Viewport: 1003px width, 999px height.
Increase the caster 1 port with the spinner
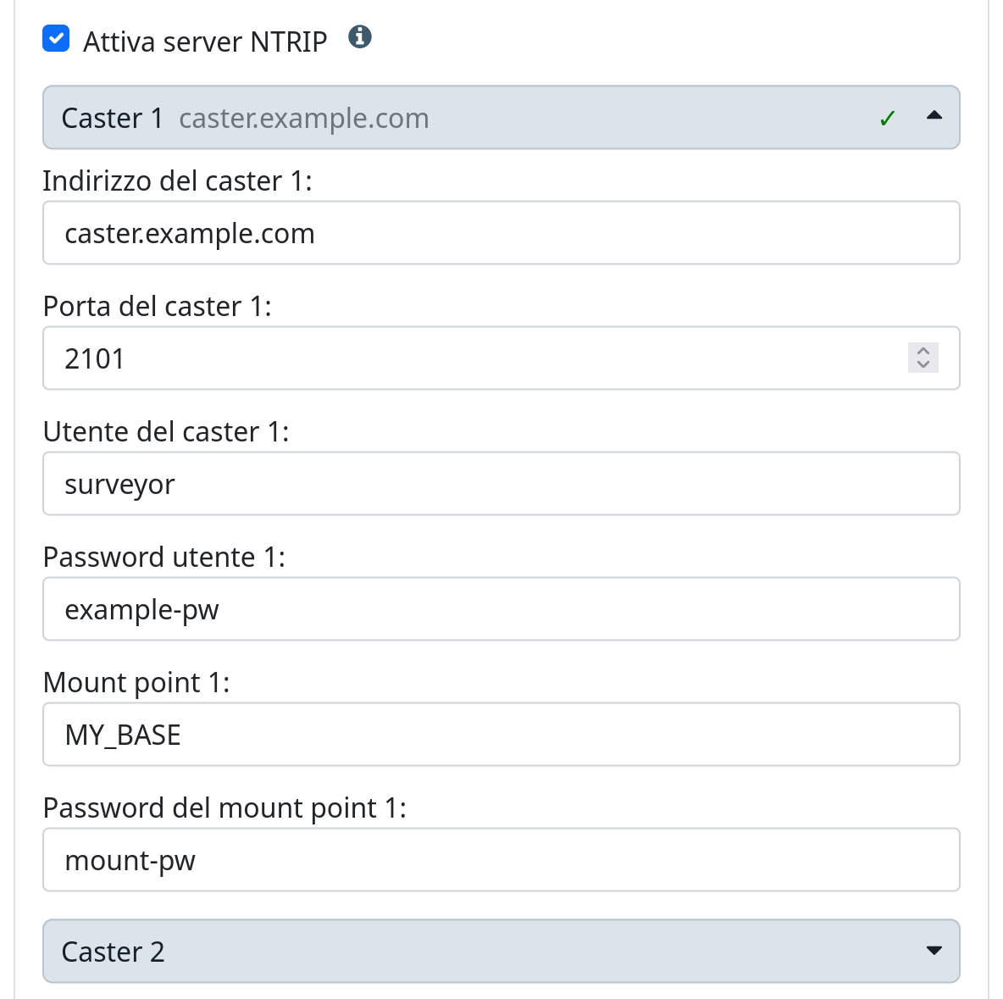[923, 351]
